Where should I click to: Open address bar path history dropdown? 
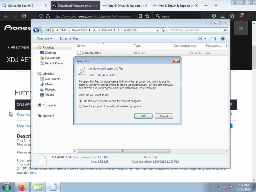point(157,30)
